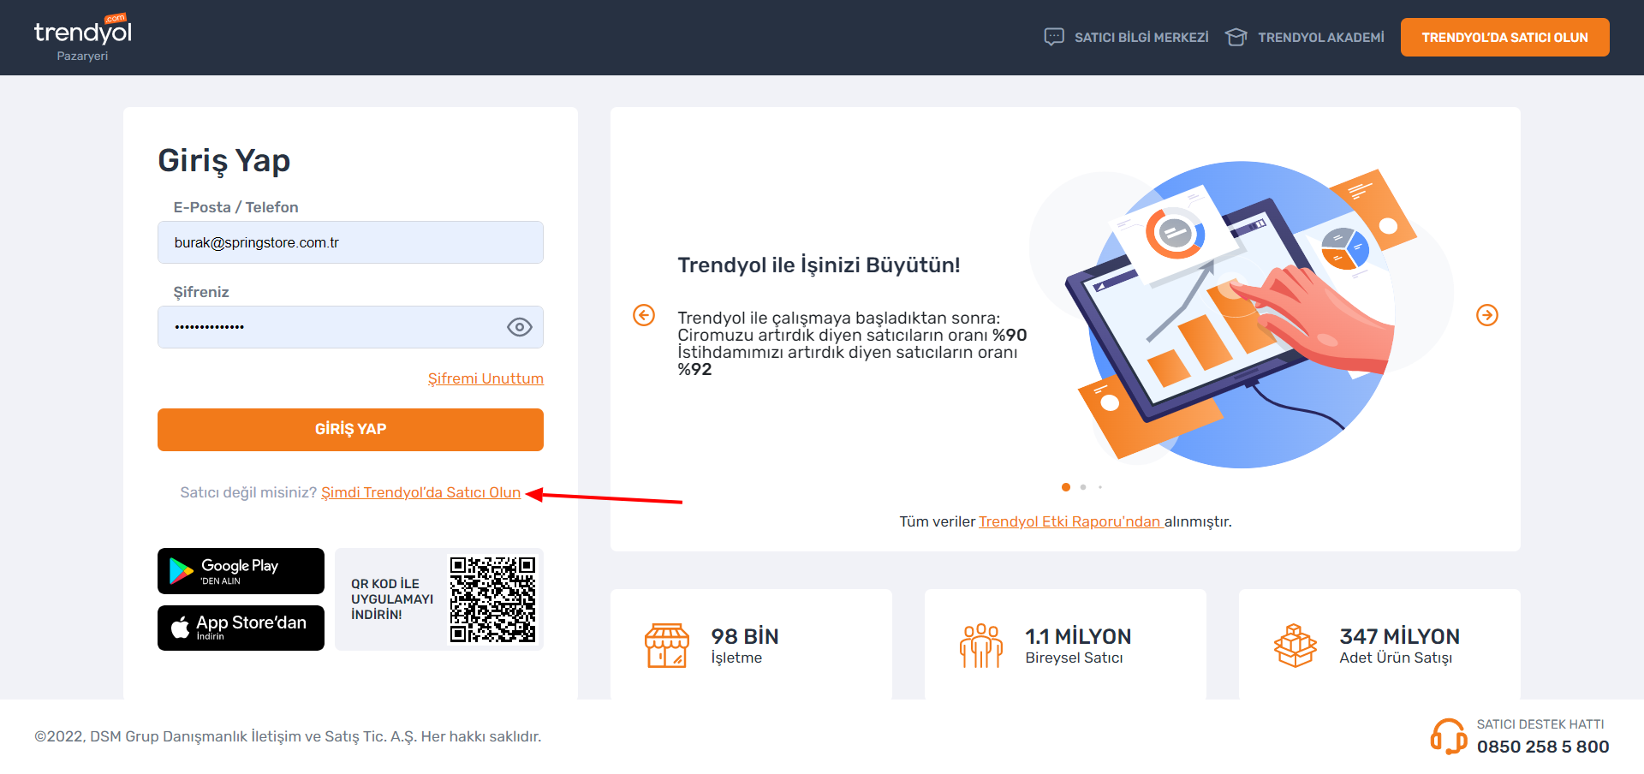1644x774 pixels.
Task: Click the Giriş Yap heading
Action: [224, 161]
